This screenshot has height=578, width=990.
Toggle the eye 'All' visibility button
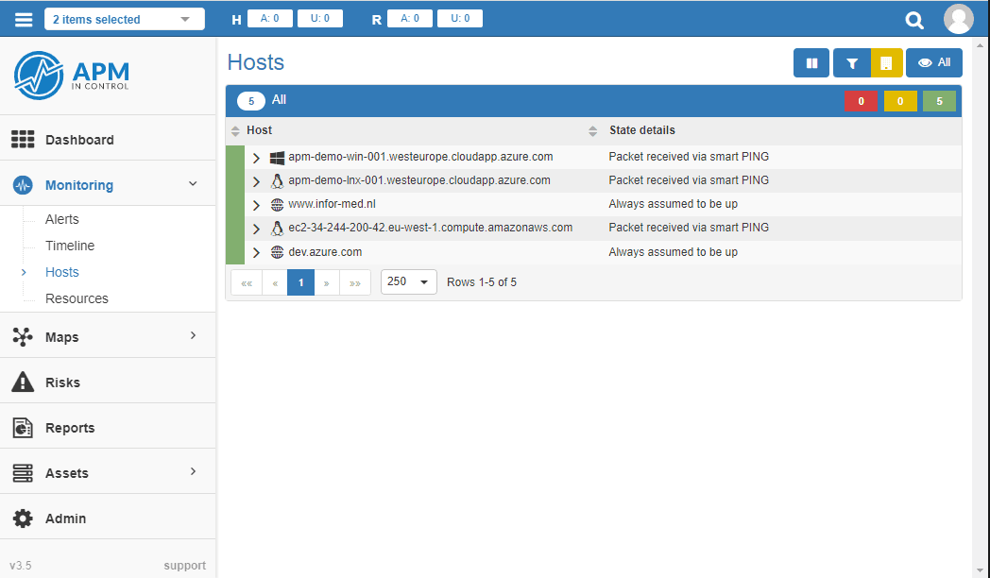(x=934, y=63)
